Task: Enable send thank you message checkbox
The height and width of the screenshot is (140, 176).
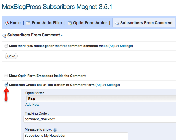Action: coord(6,46)
